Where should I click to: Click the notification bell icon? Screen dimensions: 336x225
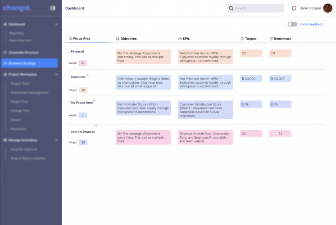(x=294, y=8)
